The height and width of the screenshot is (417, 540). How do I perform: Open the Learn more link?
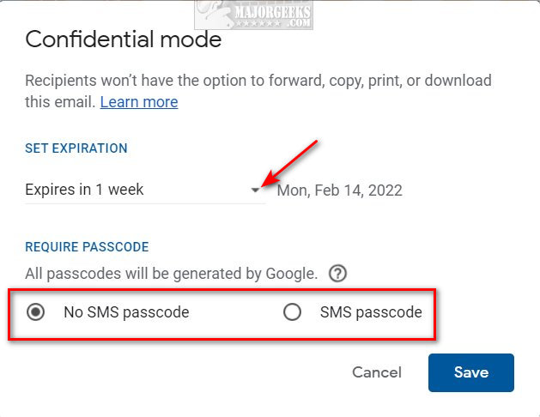(139, 102)
